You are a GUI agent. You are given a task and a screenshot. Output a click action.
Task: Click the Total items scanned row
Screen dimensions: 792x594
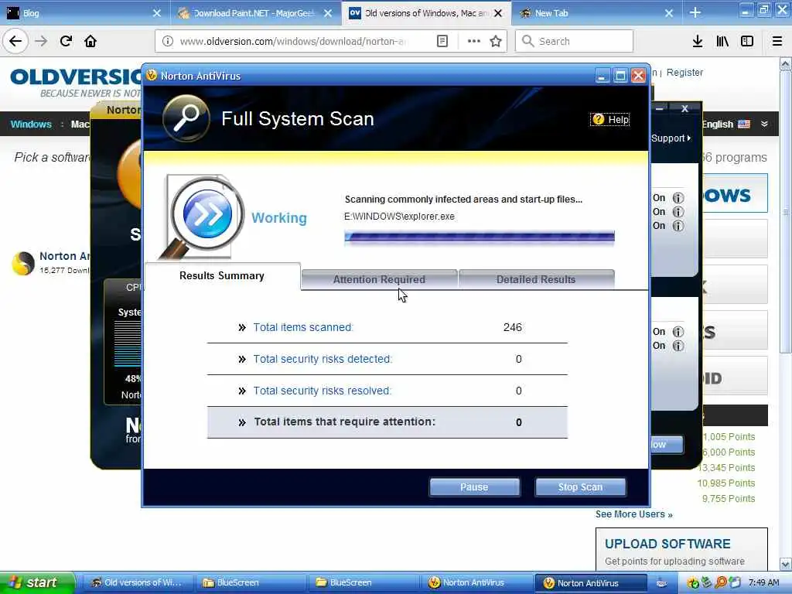point(387,327)
